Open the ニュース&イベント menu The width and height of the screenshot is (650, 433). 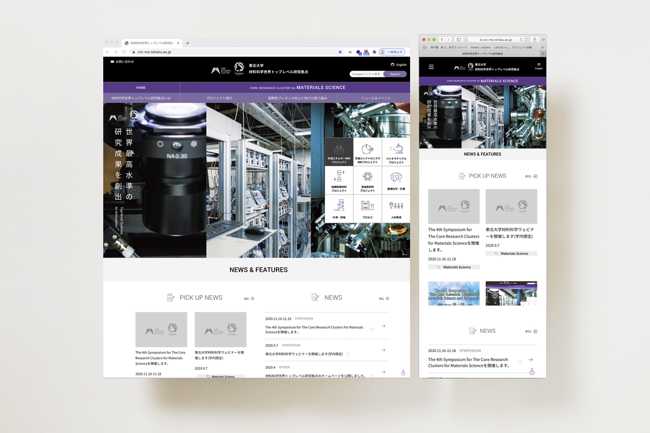376,98
